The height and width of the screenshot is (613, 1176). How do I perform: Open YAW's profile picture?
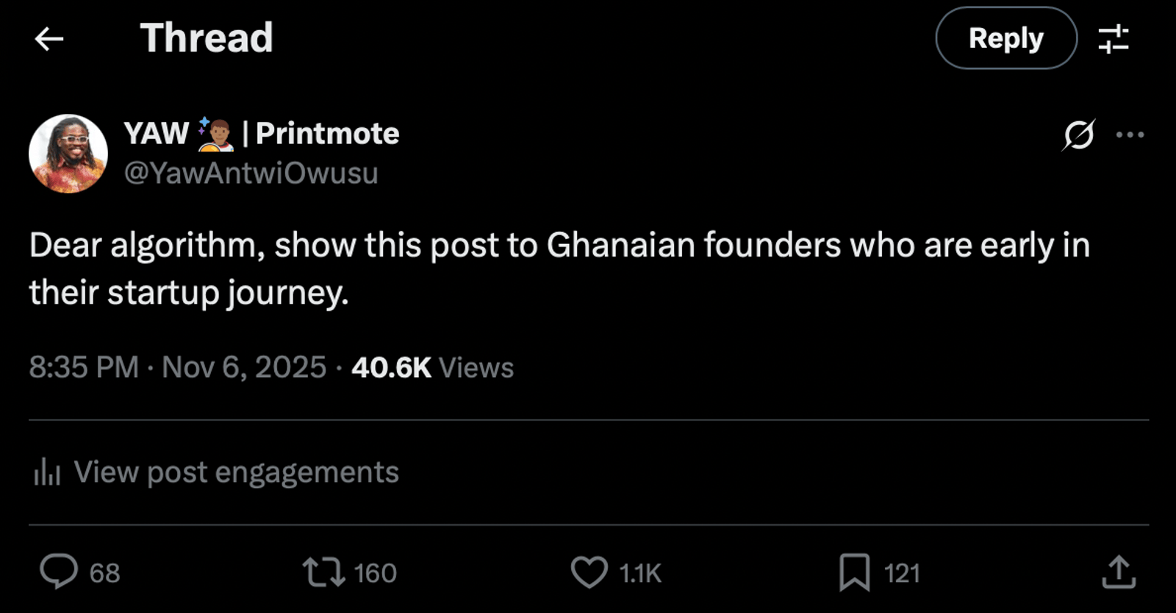(68, 154)
